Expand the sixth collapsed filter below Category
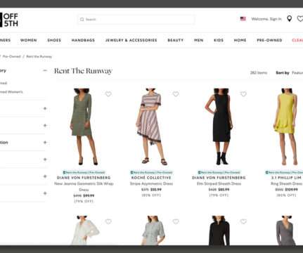This screenshot has height=253, width=303. tap(45, 193)
